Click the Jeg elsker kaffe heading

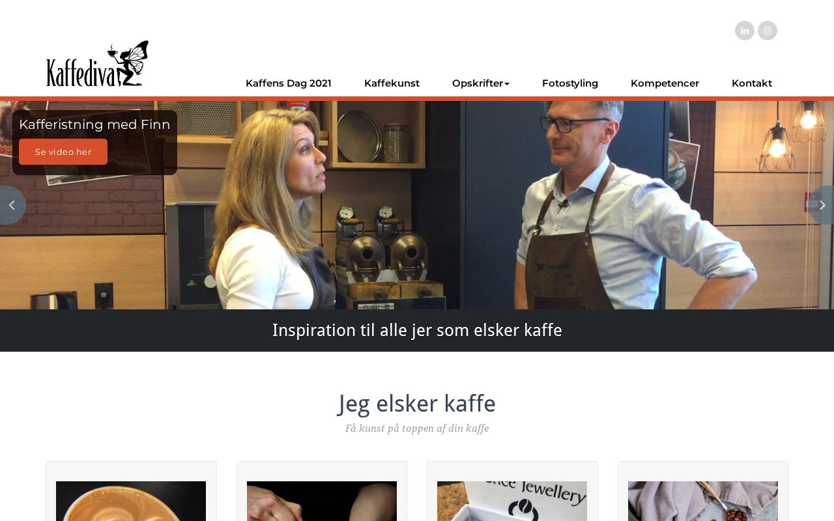click(417, 404)
